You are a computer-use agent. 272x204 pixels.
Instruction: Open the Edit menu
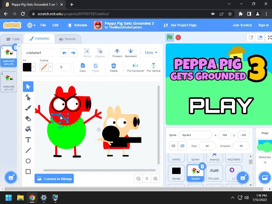coord(55,25)
